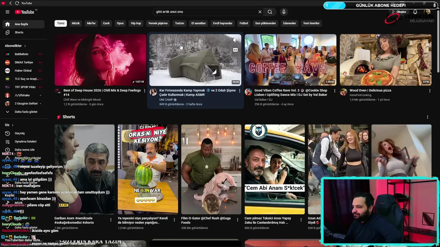Image resolution: width=440 pixels, height=247 pixels.
Task: Open the UNI CAMP channel avatar
Action: coord(153,92)
